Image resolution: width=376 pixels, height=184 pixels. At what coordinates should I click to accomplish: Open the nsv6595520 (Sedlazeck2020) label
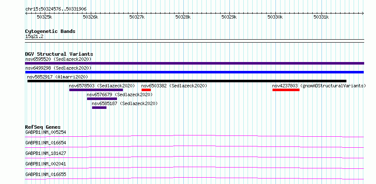click(x=58, y=59)
